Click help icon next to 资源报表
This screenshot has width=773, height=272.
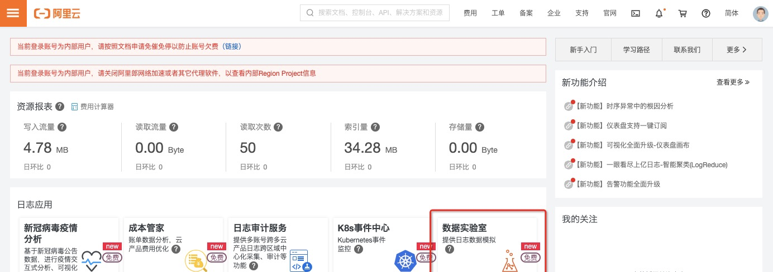click(60, 106)
